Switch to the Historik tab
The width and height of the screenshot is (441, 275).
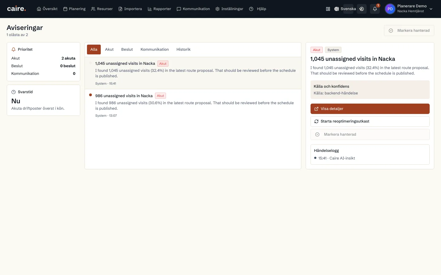[183, 50]
